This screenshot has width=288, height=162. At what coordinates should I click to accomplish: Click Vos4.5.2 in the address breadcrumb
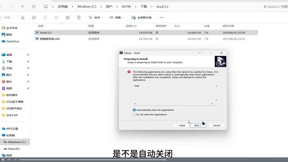(162, 7)
